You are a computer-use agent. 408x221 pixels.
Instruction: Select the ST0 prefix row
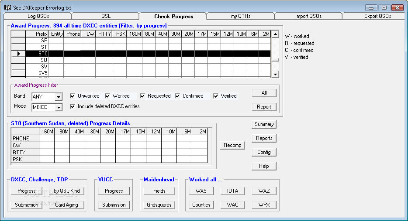(141, 54)
